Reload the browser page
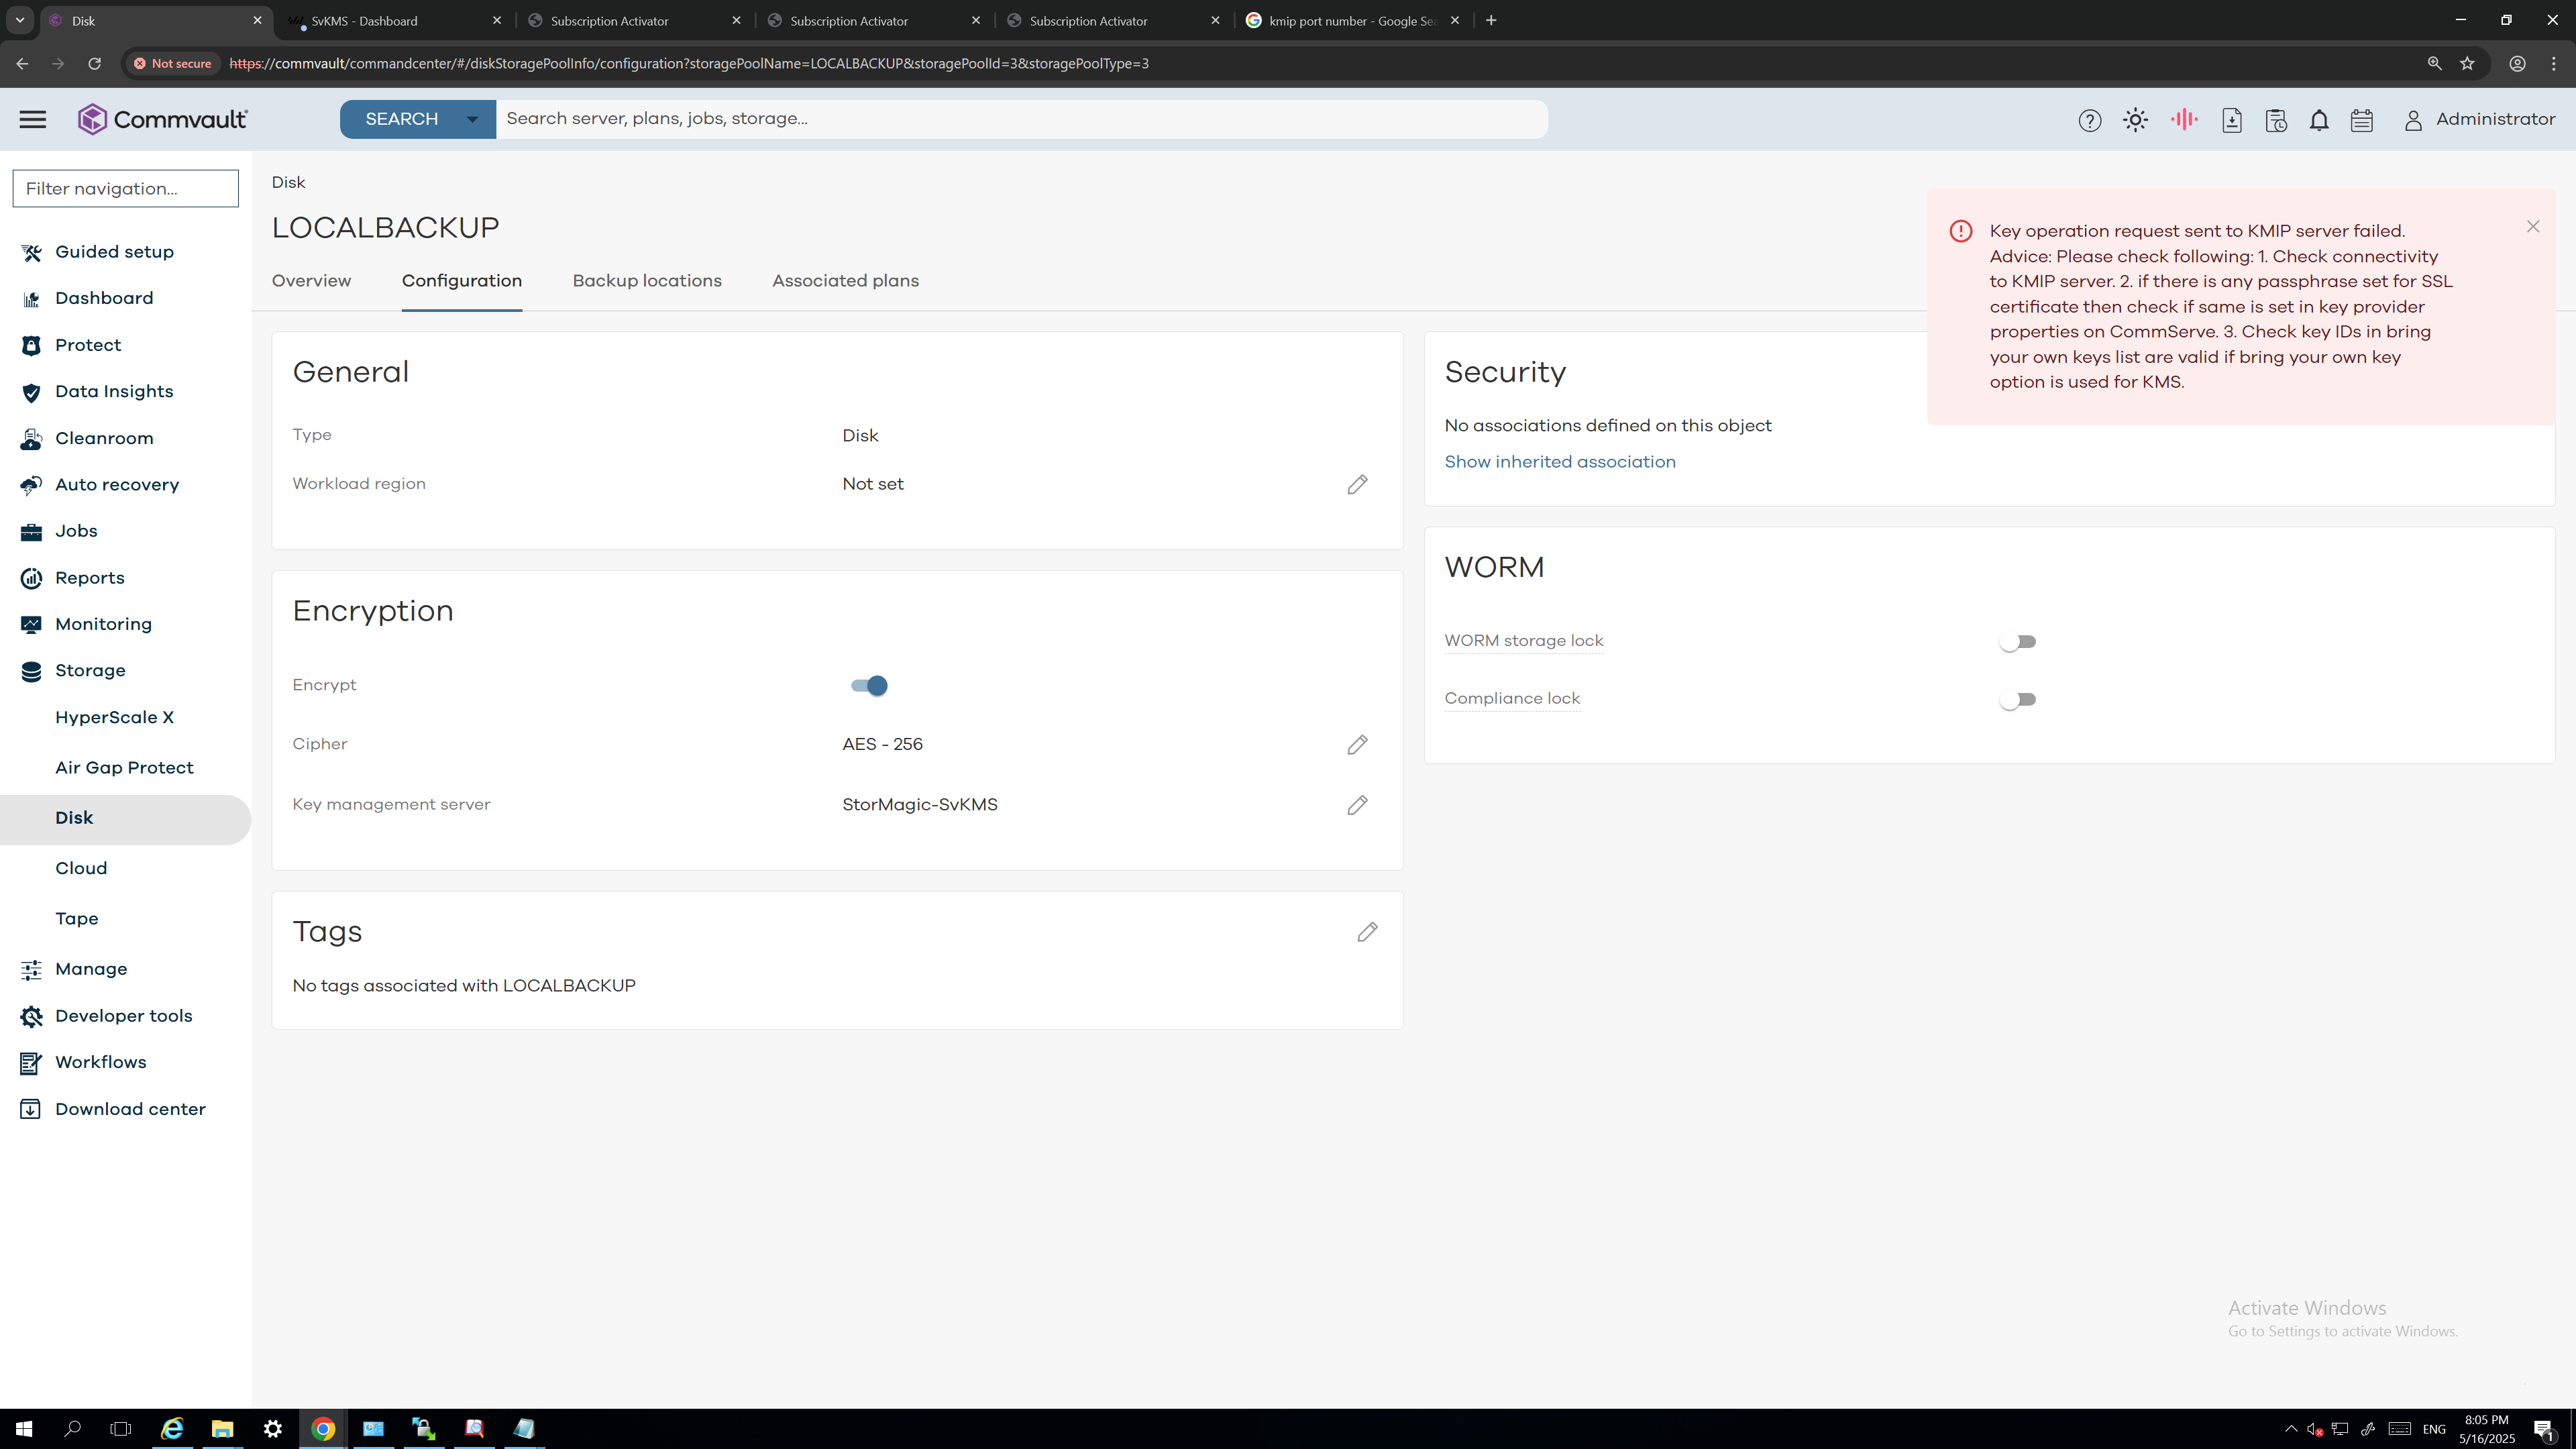 pos(94,63)
